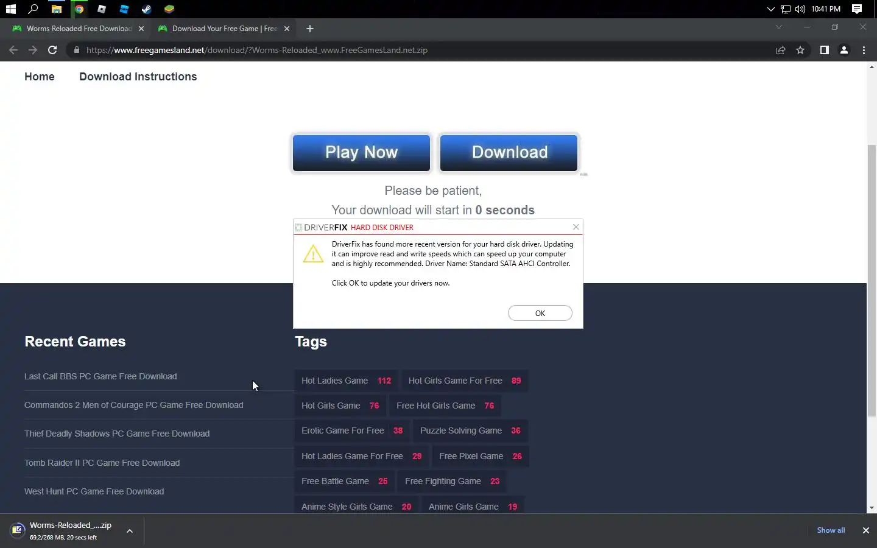The image size is (877, 548).
Task: Click the network icon in system tray
Action: tap(786, 9)
